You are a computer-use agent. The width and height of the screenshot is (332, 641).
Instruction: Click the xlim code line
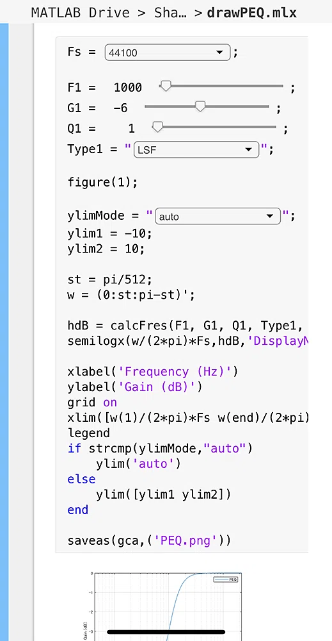(187, 418)
